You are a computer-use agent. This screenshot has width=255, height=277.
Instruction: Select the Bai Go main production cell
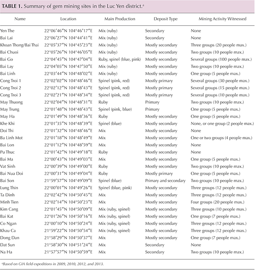[x=121, y=60]
